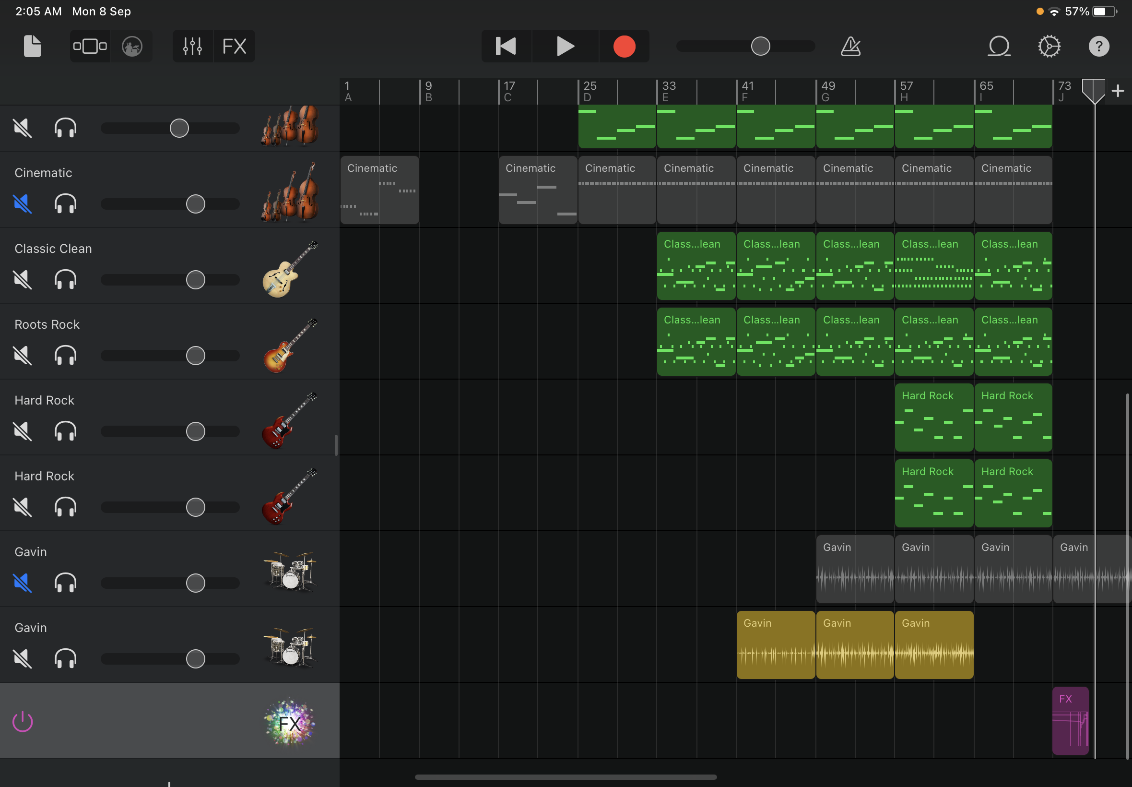Tap the FX button in toolbar
The width and height of the screenshot is (1132, 787).
[234, 47]
